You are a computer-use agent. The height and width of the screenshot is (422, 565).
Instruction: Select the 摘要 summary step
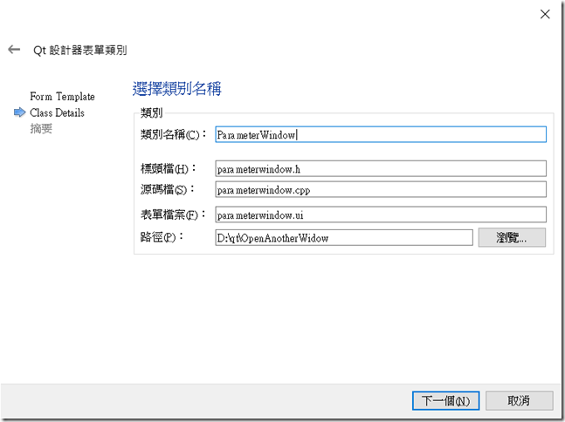pos(41,128)
